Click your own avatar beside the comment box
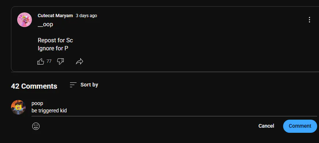This screenshot has height=143, width=319. coord(18,107)
